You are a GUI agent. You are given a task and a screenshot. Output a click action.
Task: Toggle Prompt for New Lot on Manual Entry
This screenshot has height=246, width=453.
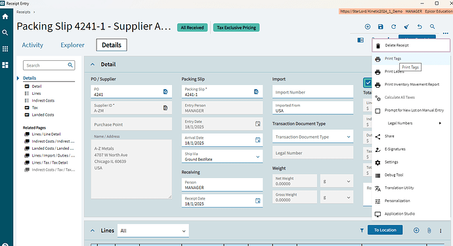coord(377,111)
